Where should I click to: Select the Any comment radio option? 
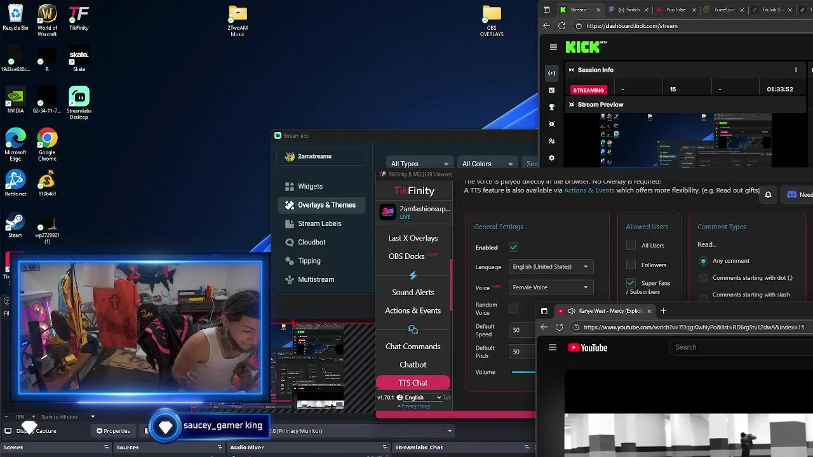click(703, 261)
